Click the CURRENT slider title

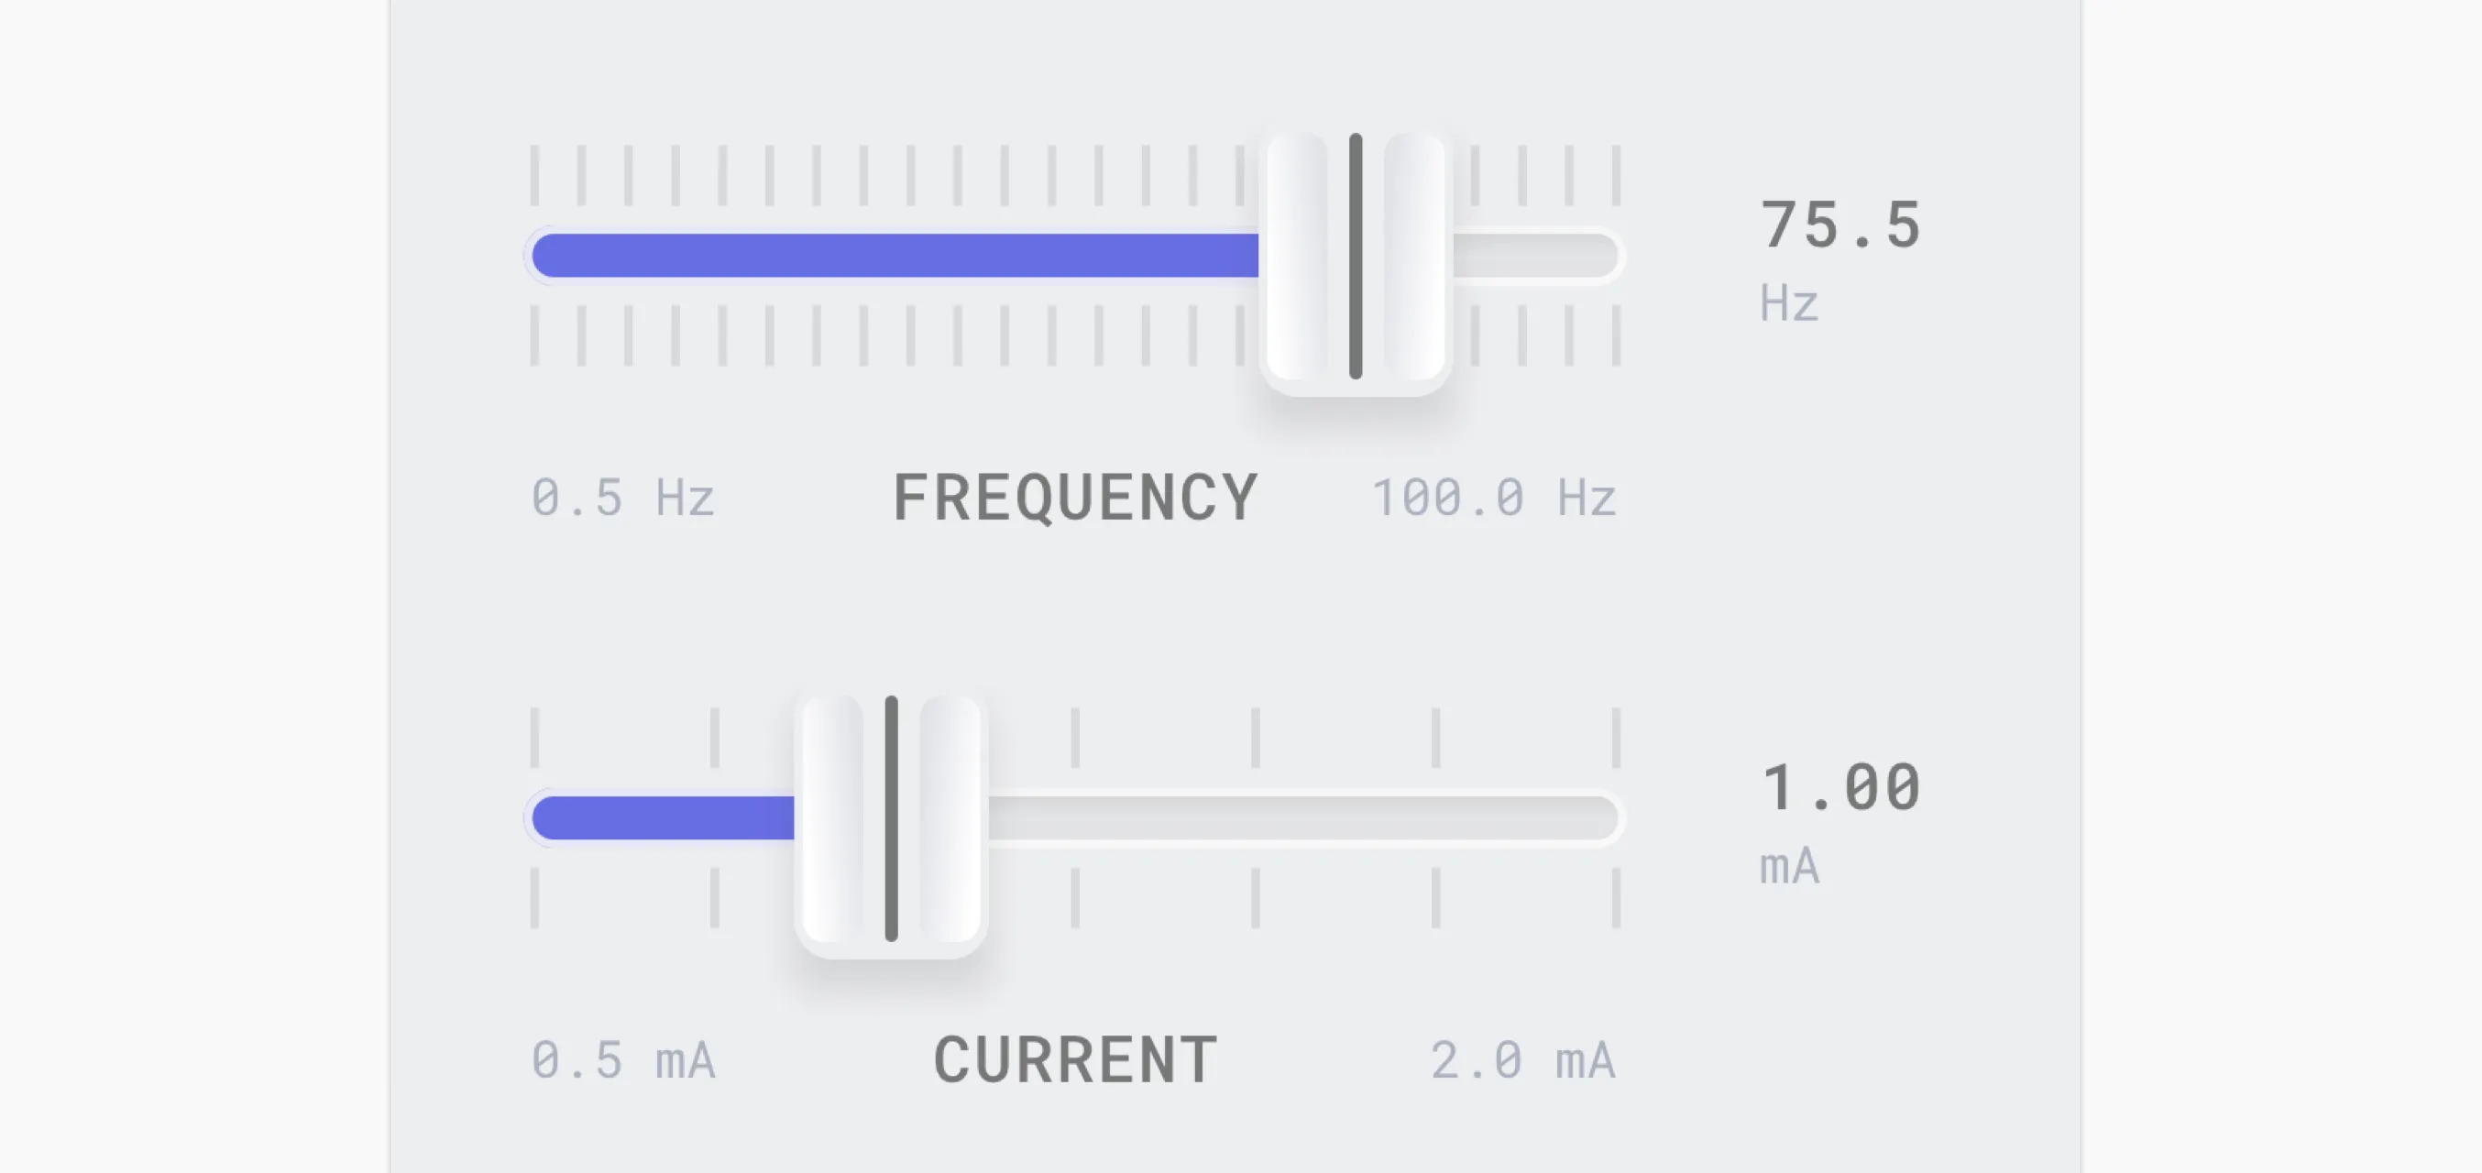(1075, 1061)
